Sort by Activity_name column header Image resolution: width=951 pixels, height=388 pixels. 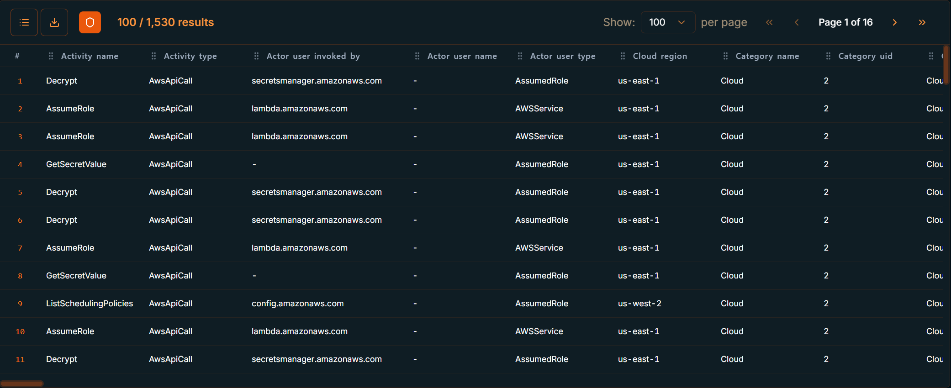click(90, 56)
